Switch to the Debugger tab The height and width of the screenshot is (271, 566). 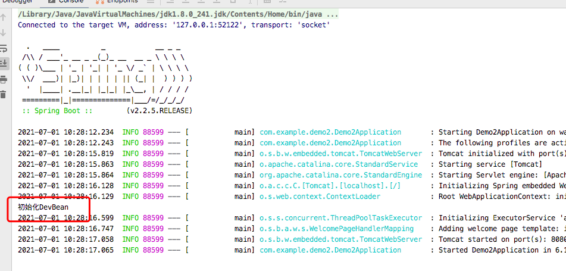17,1
